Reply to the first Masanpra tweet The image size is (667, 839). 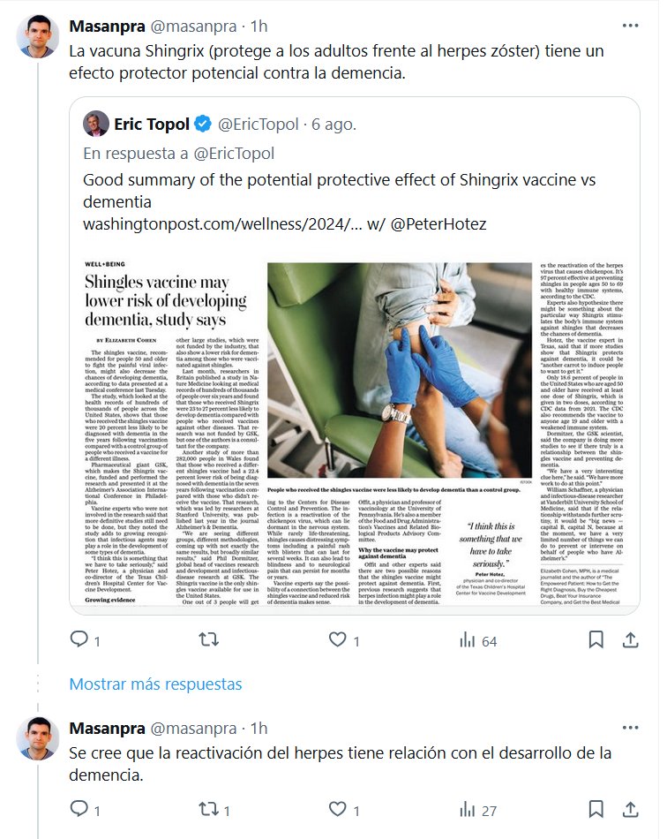[79, 639]
